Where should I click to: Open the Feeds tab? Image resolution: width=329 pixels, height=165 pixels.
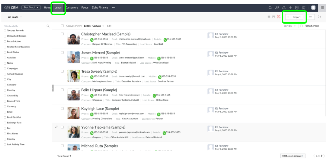tap(85, 8)
